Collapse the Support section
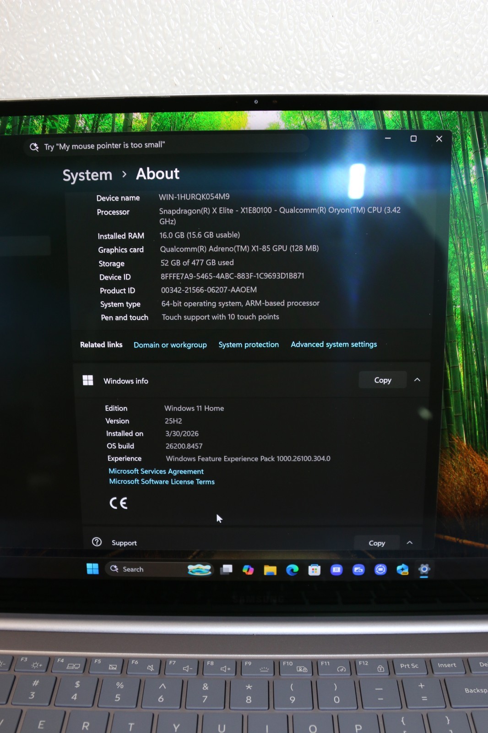This screenshot has height=733, width=488. click(x=410, y=542)
